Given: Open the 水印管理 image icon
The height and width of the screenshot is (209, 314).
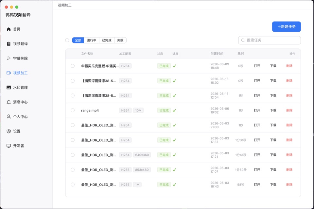Looking at the screenshot, I should [9, 88].
